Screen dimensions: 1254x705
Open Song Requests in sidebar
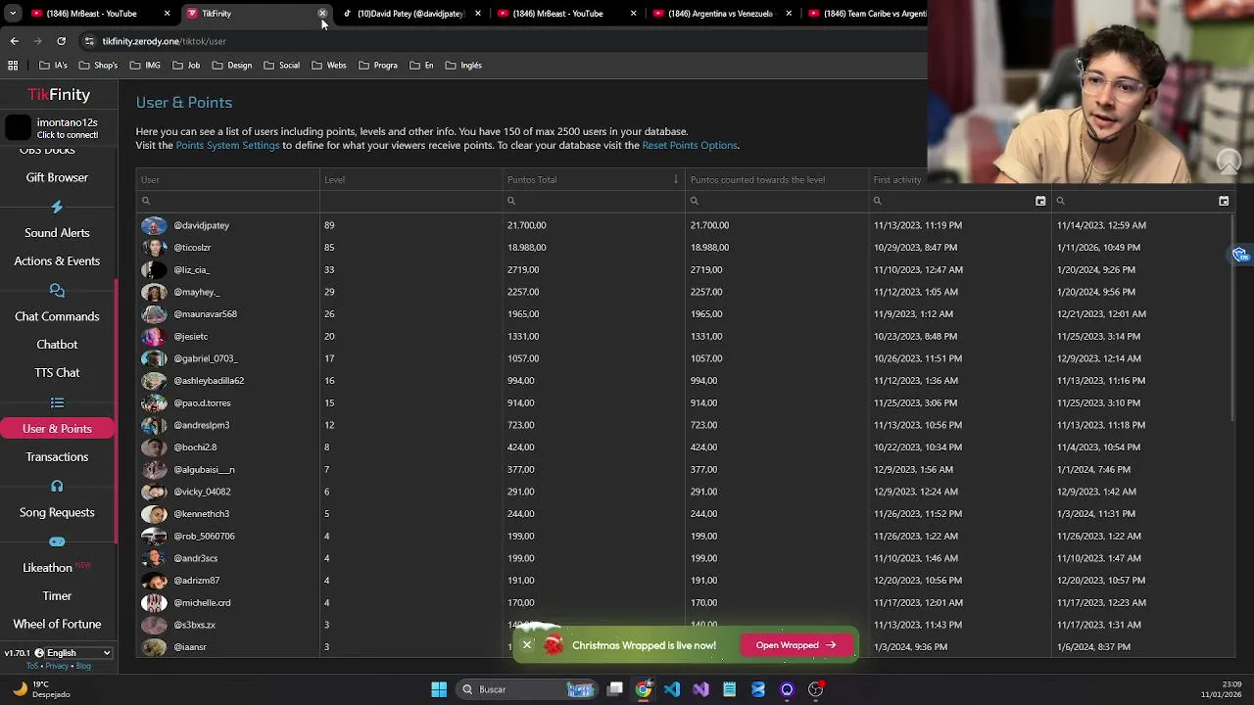[x=57, y=513]
